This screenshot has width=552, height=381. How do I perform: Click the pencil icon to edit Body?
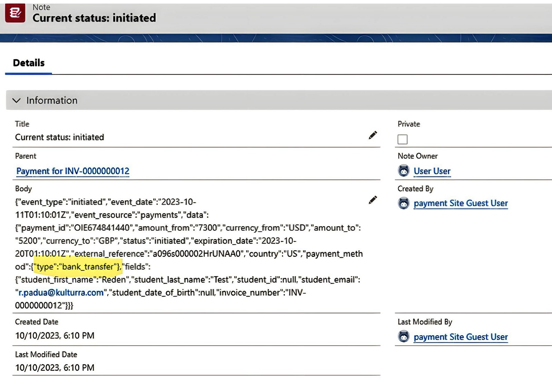tap(373, 200)
